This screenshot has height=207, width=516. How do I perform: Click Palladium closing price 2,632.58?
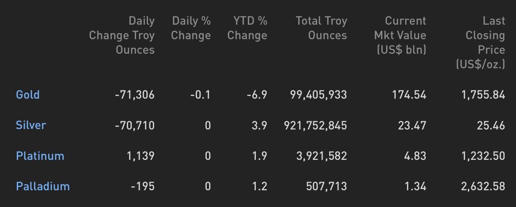[483, 186]
